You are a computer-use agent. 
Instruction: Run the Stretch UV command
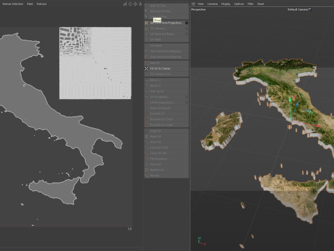coord(166,114)
